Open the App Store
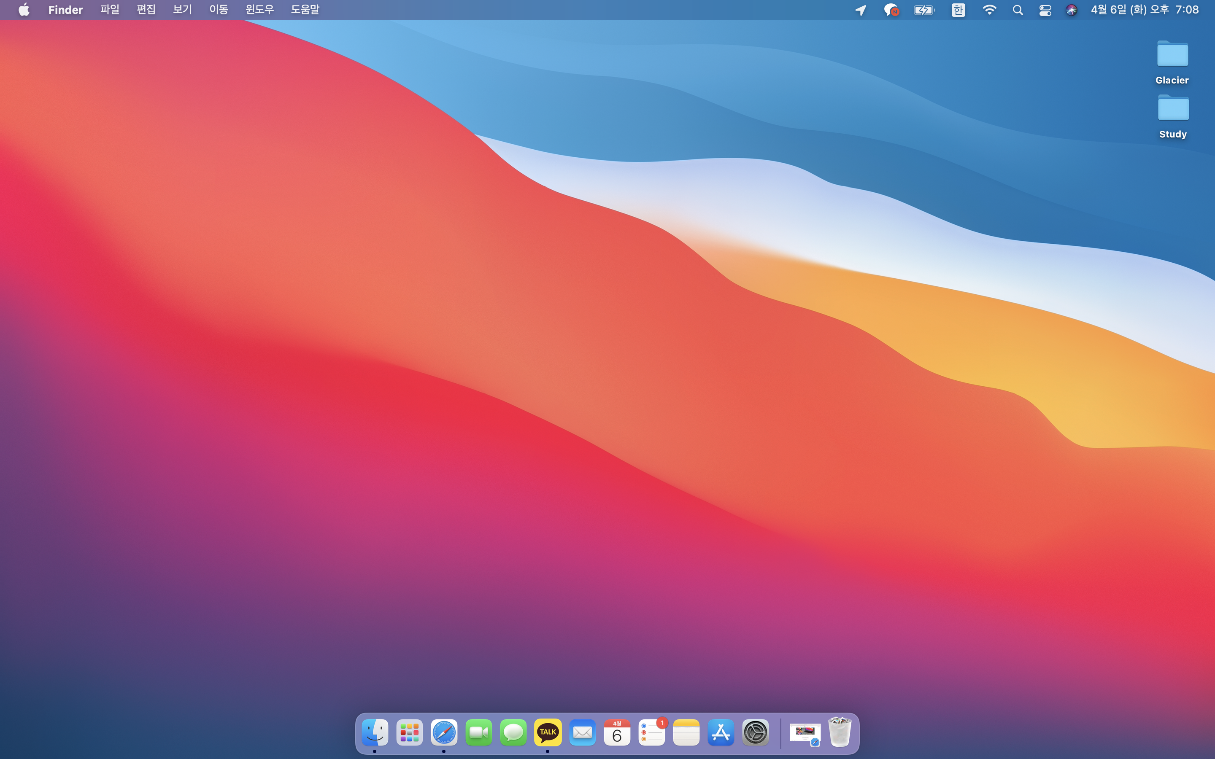 coord(721,732)
